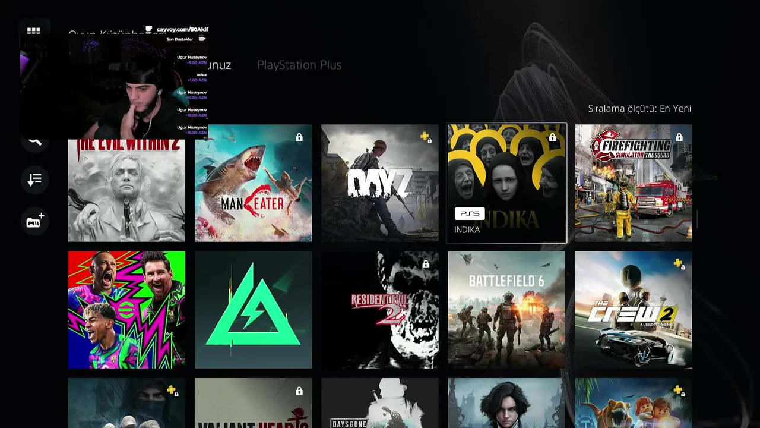Open the eFootball tile with players
760x428 pixels.
(126, 310)
